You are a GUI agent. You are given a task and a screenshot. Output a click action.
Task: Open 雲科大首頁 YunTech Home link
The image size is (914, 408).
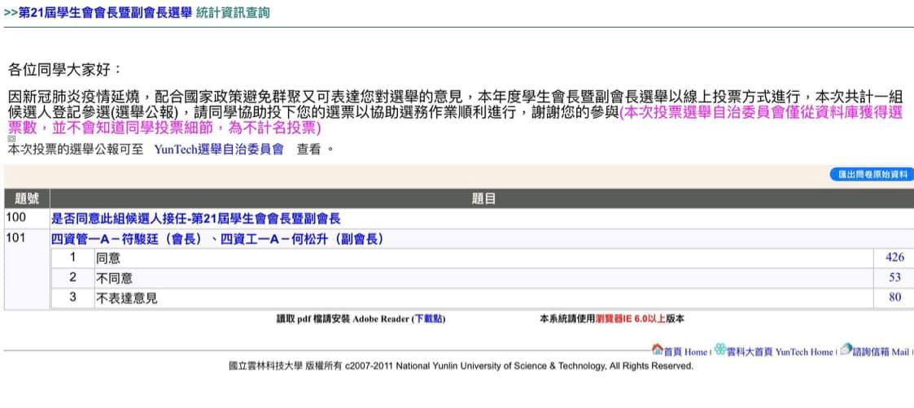(x=780, y=352)
